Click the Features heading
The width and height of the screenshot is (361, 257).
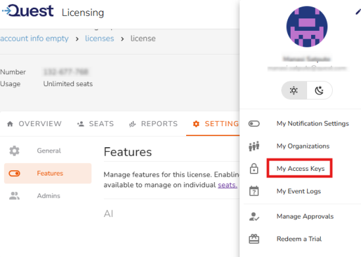pos(128,152)
